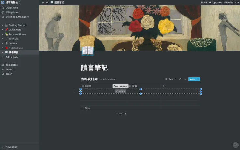The height and width of the screenshot is (150, 240).
Task: Click the Reading List red book icon
Action: 6,48
